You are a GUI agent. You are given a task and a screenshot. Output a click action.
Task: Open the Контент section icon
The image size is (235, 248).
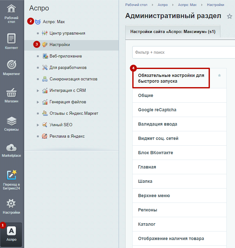point(11,38)
